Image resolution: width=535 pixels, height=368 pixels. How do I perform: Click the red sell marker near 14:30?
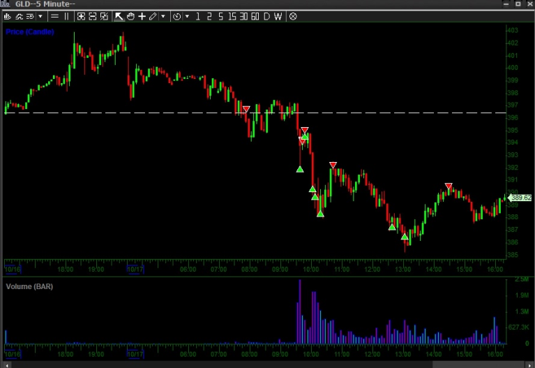(x=449, y=186)
